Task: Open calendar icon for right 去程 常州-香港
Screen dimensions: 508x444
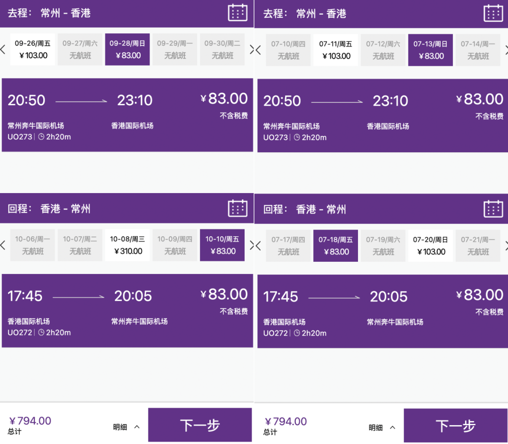Action: click(x=493, y=13)
